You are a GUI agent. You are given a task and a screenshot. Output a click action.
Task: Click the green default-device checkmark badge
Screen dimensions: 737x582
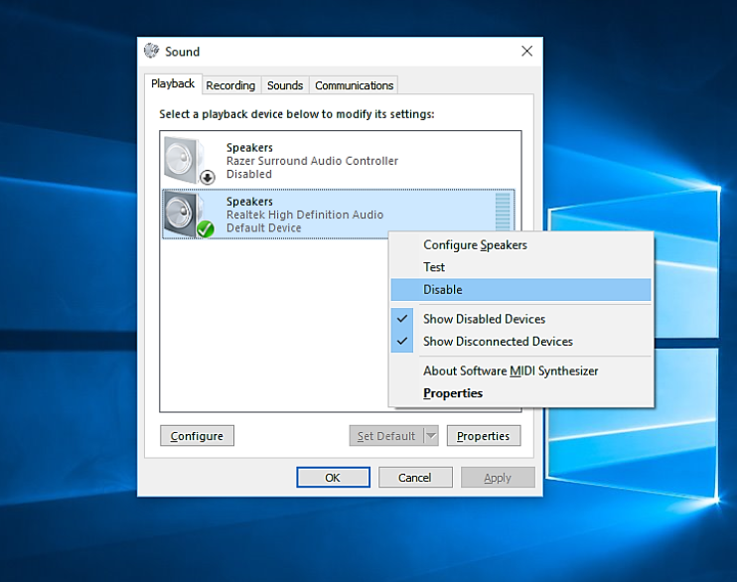click(x=205, y=229)
